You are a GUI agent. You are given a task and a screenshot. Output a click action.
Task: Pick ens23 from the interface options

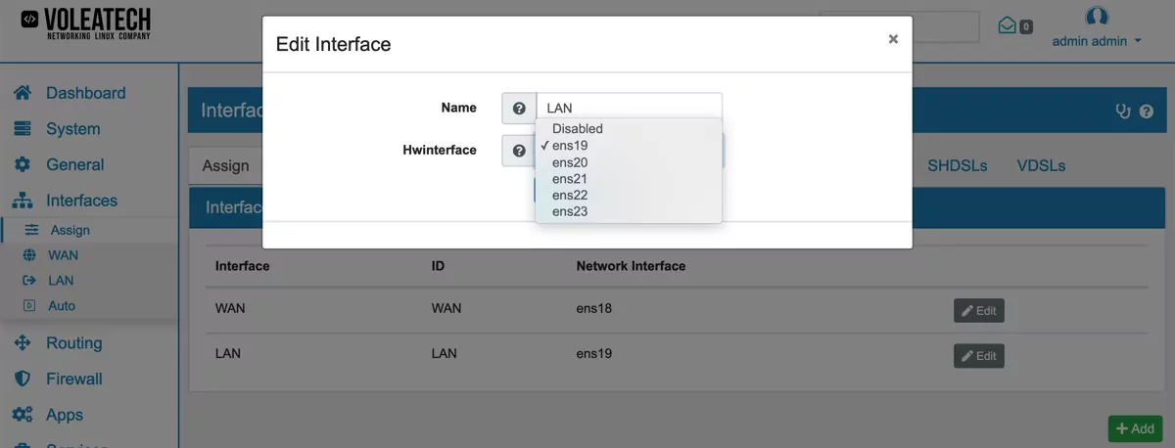pos(570,211)
